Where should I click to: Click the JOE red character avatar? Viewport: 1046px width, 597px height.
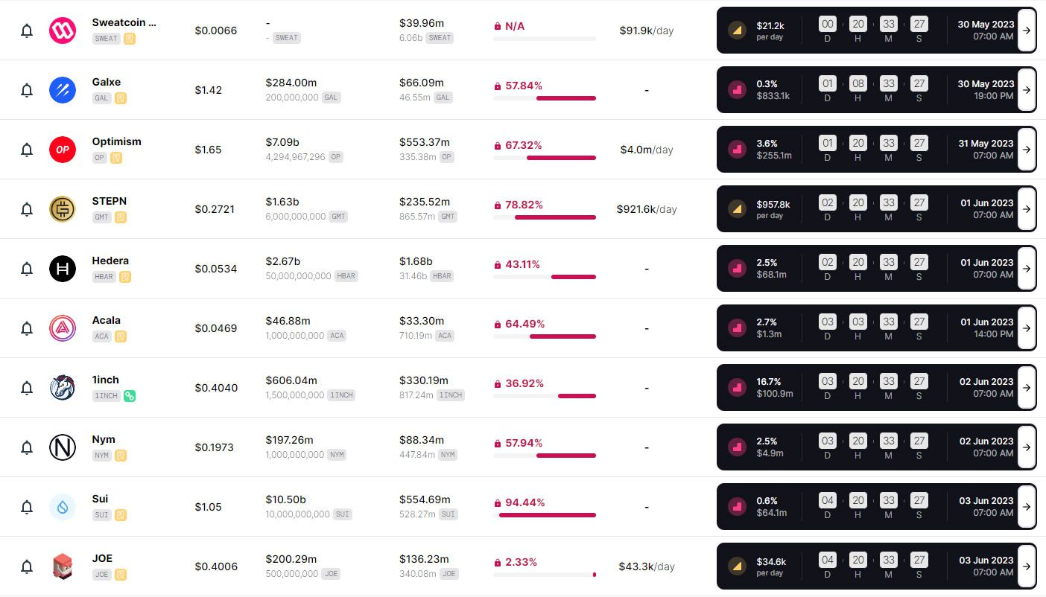[x=63, y=566]
